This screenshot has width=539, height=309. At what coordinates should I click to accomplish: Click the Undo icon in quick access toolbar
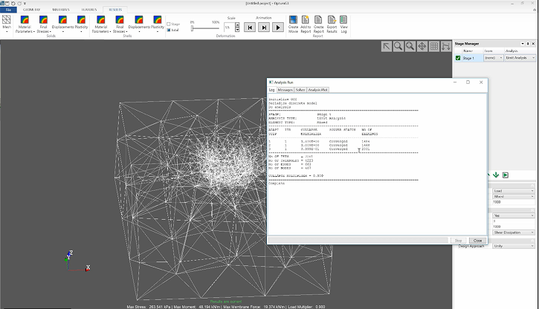[13, 3]
